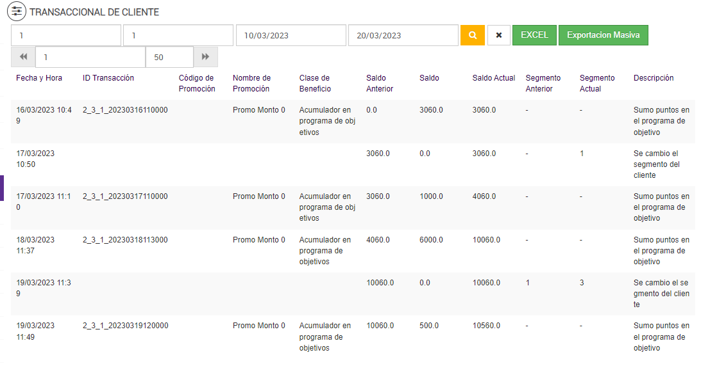Click the second filter input field
Viewport: 701px width, 373px height.
click(178, 35)
